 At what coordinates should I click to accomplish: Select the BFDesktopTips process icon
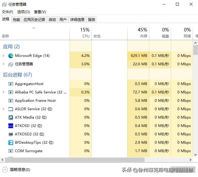11,143
